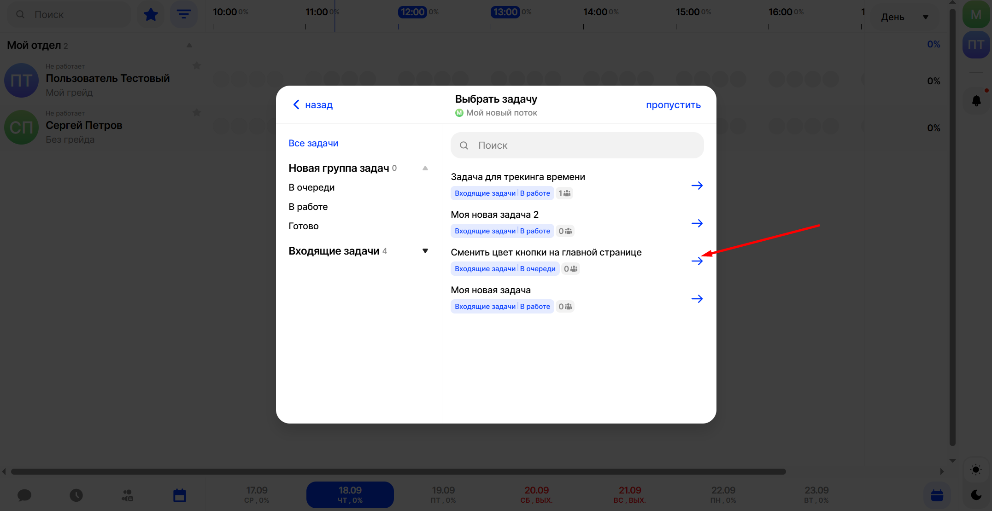Image resolution: width=992 pixels, height=511 pixels.
Task: Toggle favorites star filter in top bar
Action: point(151,15)
